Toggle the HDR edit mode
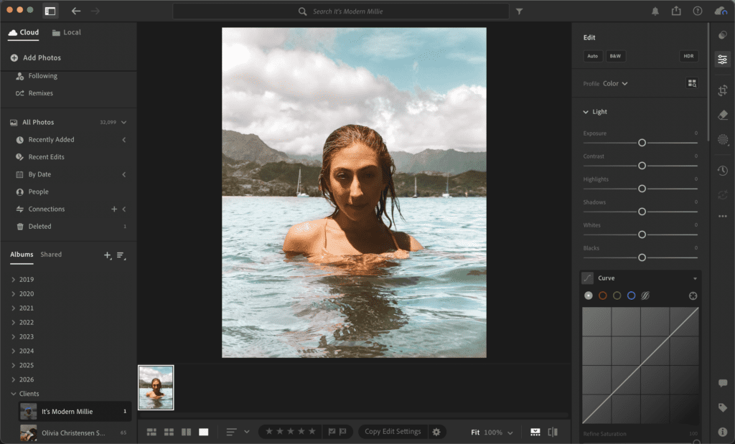The width and height of the screenshot is (735, 444). pyautogui.click(x=688, y=56)
